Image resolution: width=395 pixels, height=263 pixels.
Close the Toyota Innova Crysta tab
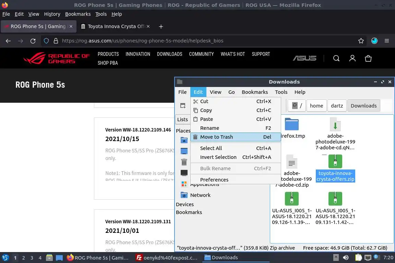(x=148, y=26)
